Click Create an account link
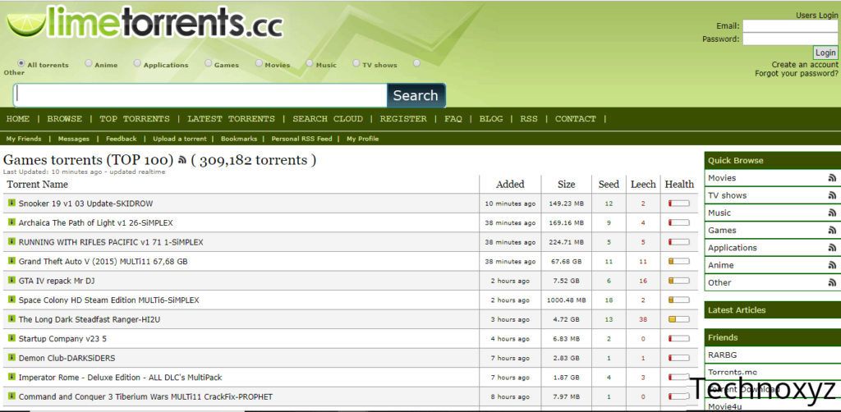Viewport: 841px width, 412px height. 805,65
